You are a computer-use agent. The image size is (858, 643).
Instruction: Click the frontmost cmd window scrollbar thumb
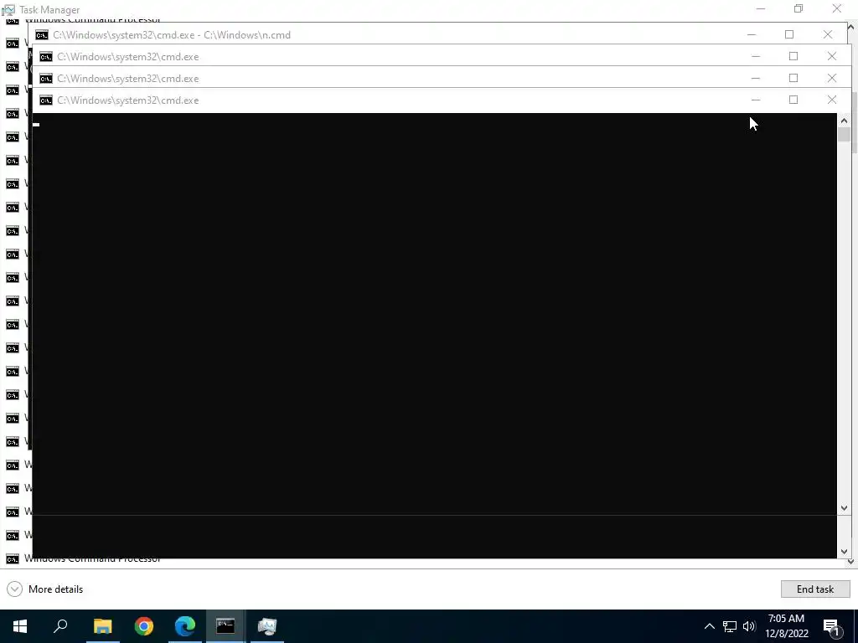[844, 134]
